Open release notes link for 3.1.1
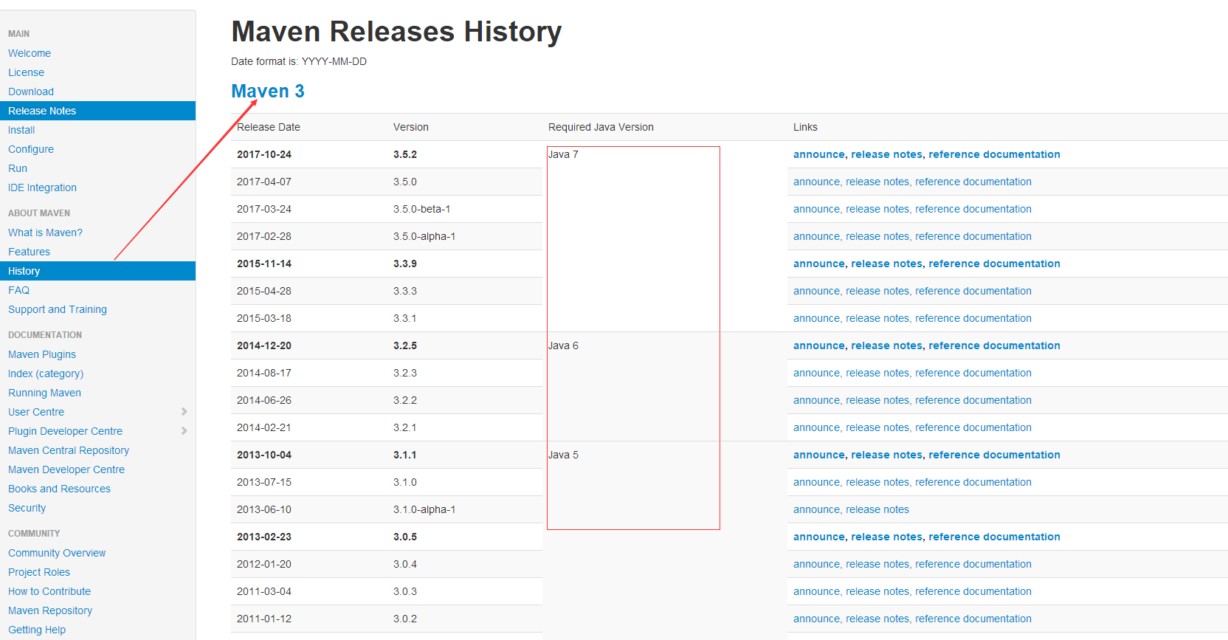 pyautogui.click(x=886, y=455)
